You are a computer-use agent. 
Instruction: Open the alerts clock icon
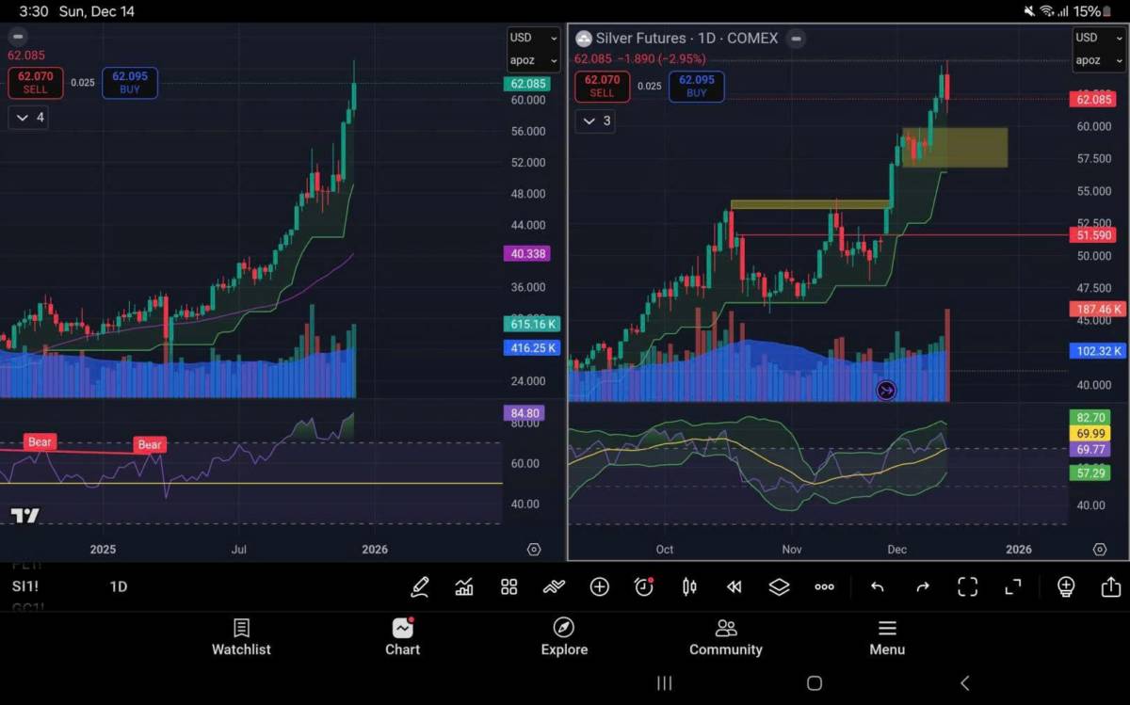[x=644, y=587]
